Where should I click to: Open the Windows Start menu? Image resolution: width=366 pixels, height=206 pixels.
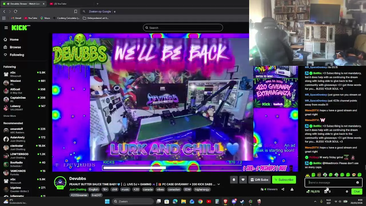pyautogui.click(x=107, y=201)
